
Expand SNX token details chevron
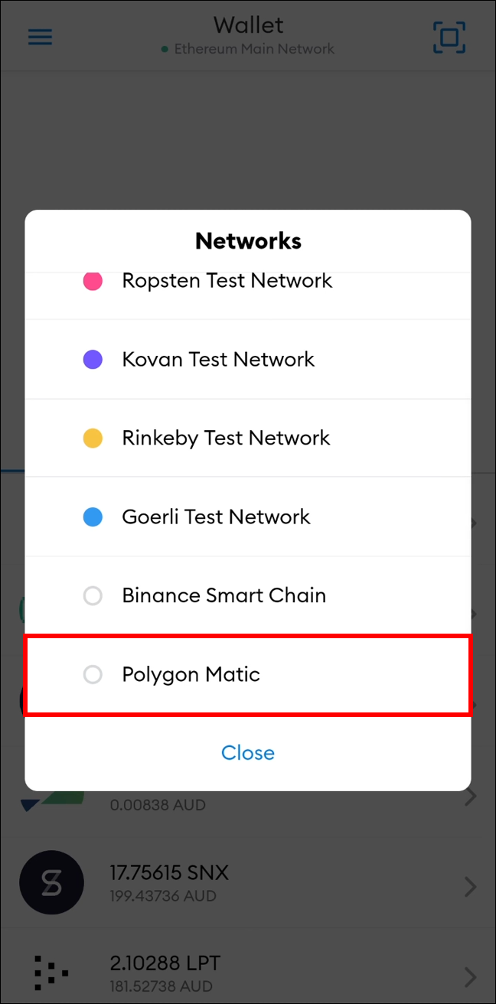[472, 887]
